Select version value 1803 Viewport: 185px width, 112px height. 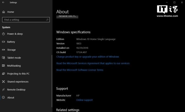[79, 43]
